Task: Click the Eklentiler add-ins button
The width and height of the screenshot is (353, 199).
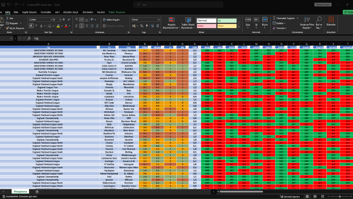Action: pos(331,22)
